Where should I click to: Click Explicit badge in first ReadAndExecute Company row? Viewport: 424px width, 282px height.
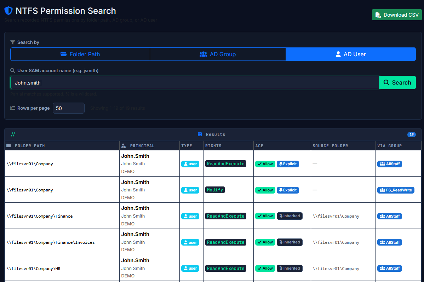288,164
